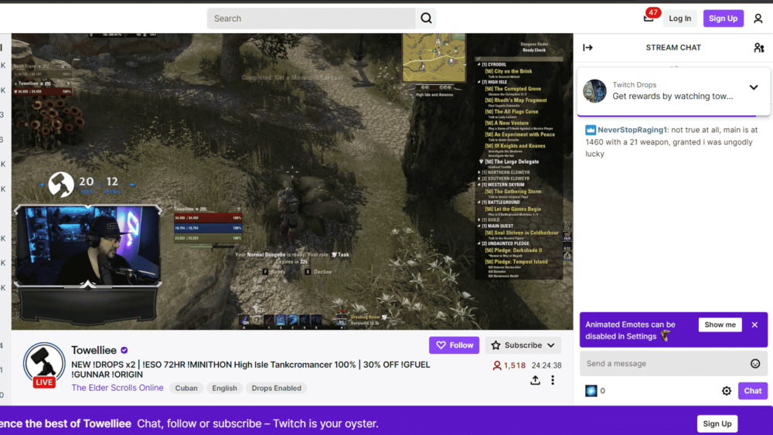Click the viewer count 1,518
This screenshot has width=773, height=435.
[x=509, y=365]
